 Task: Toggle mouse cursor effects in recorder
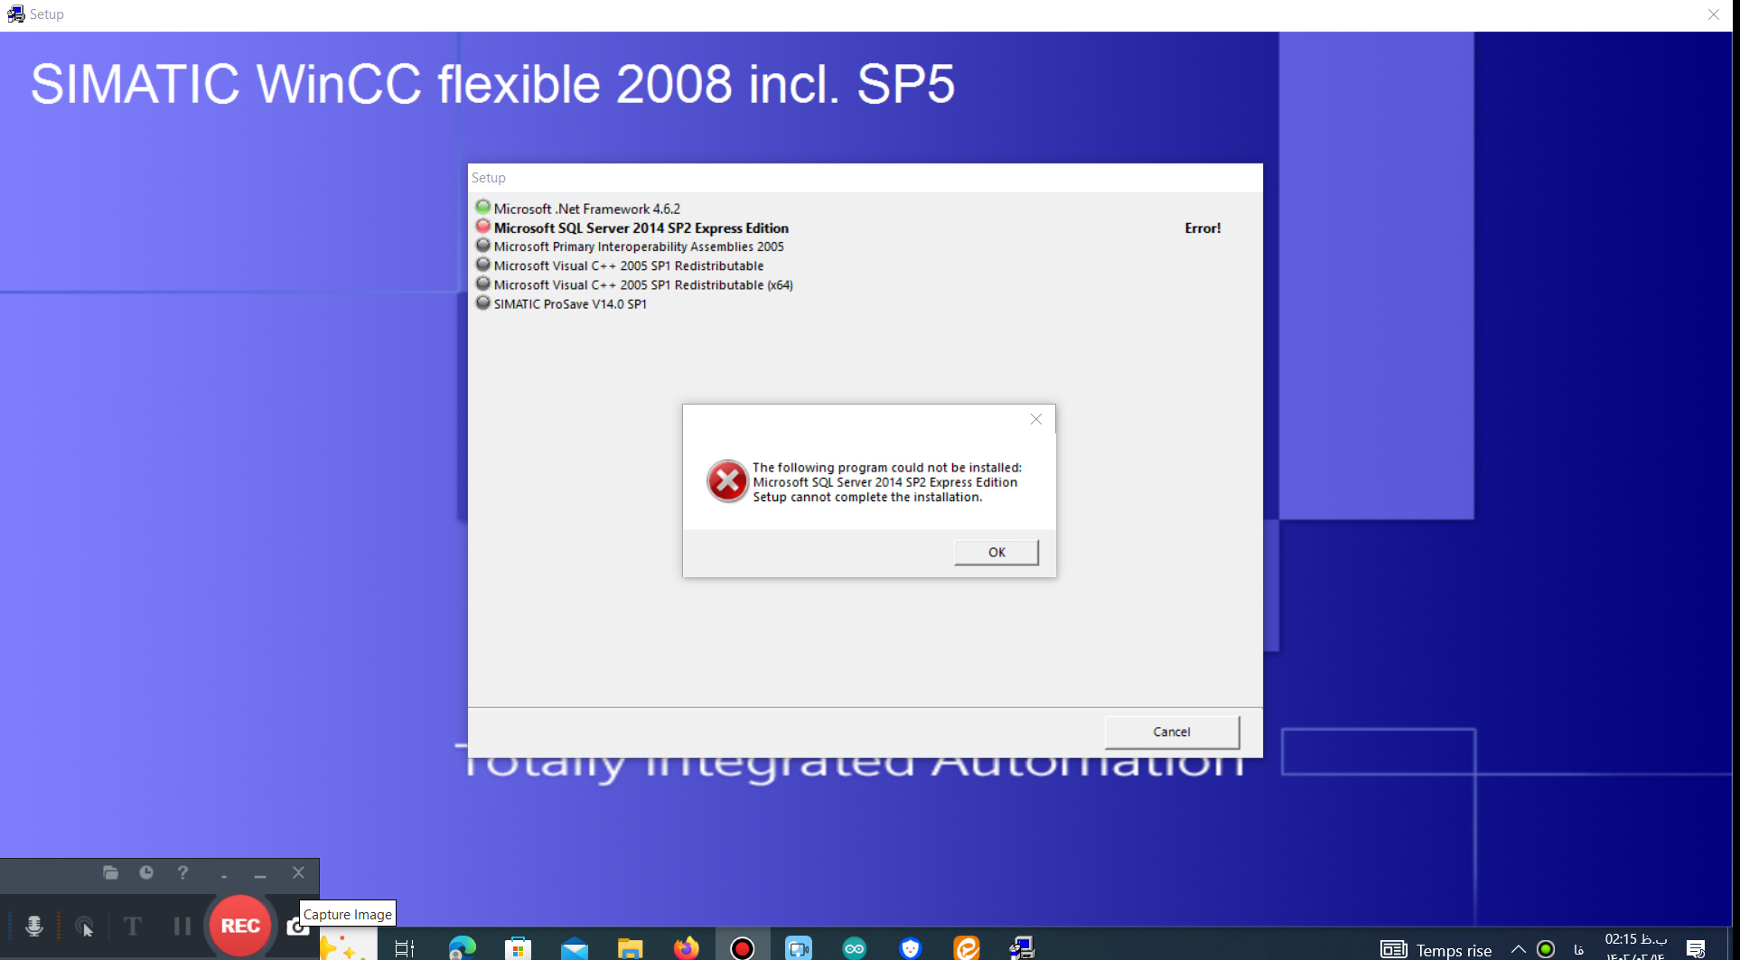point(85,927)
